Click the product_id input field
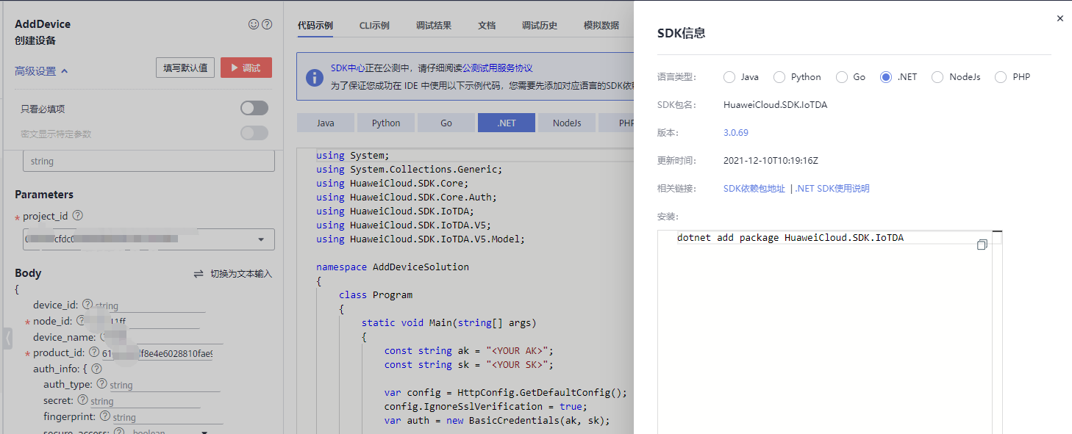This screenshot has height=434, width=1072. pyautogui.click(x=157, y=353)
